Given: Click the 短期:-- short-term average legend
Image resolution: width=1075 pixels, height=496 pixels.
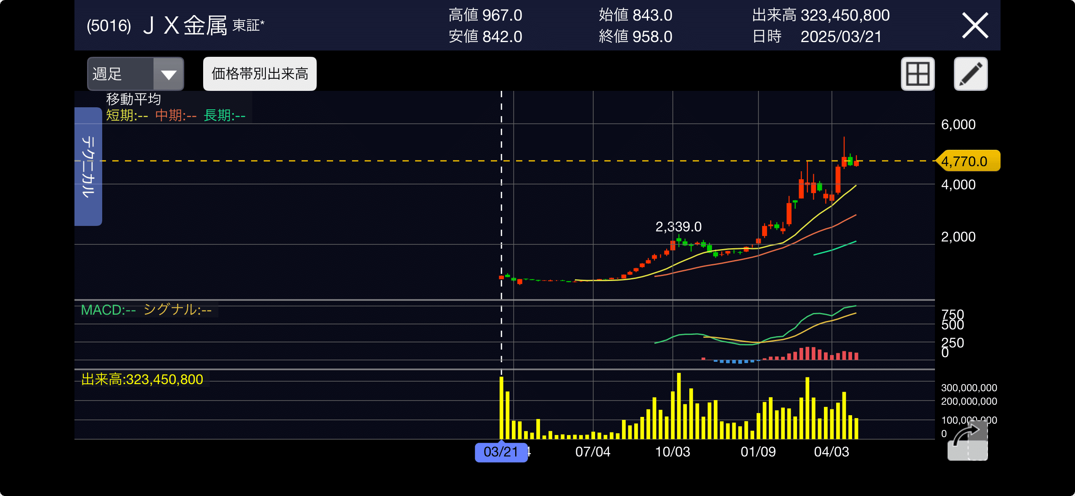Looking at the screenshot, I should (127, 115).
